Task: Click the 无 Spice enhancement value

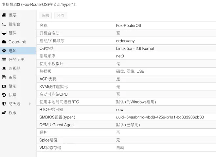Action: [118, 140]
